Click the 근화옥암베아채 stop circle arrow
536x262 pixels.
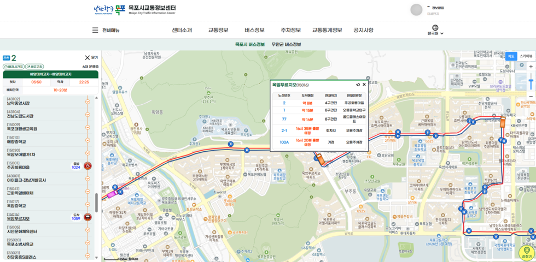pos(88,192)
